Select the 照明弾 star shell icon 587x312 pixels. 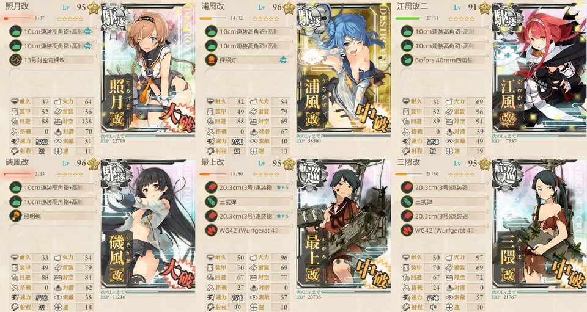pyautogui.click(x=15, y=216)
